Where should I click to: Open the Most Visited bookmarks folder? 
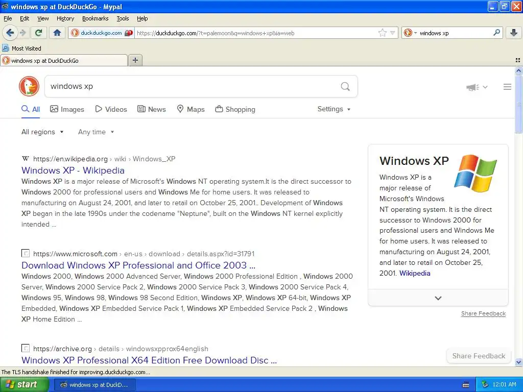coord(21,48)
